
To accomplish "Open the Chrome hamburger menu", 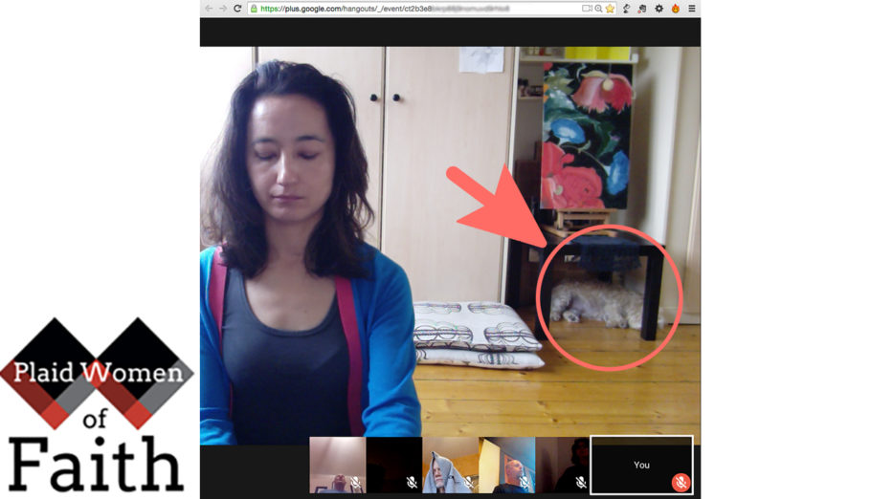I will tap(691, 9).
